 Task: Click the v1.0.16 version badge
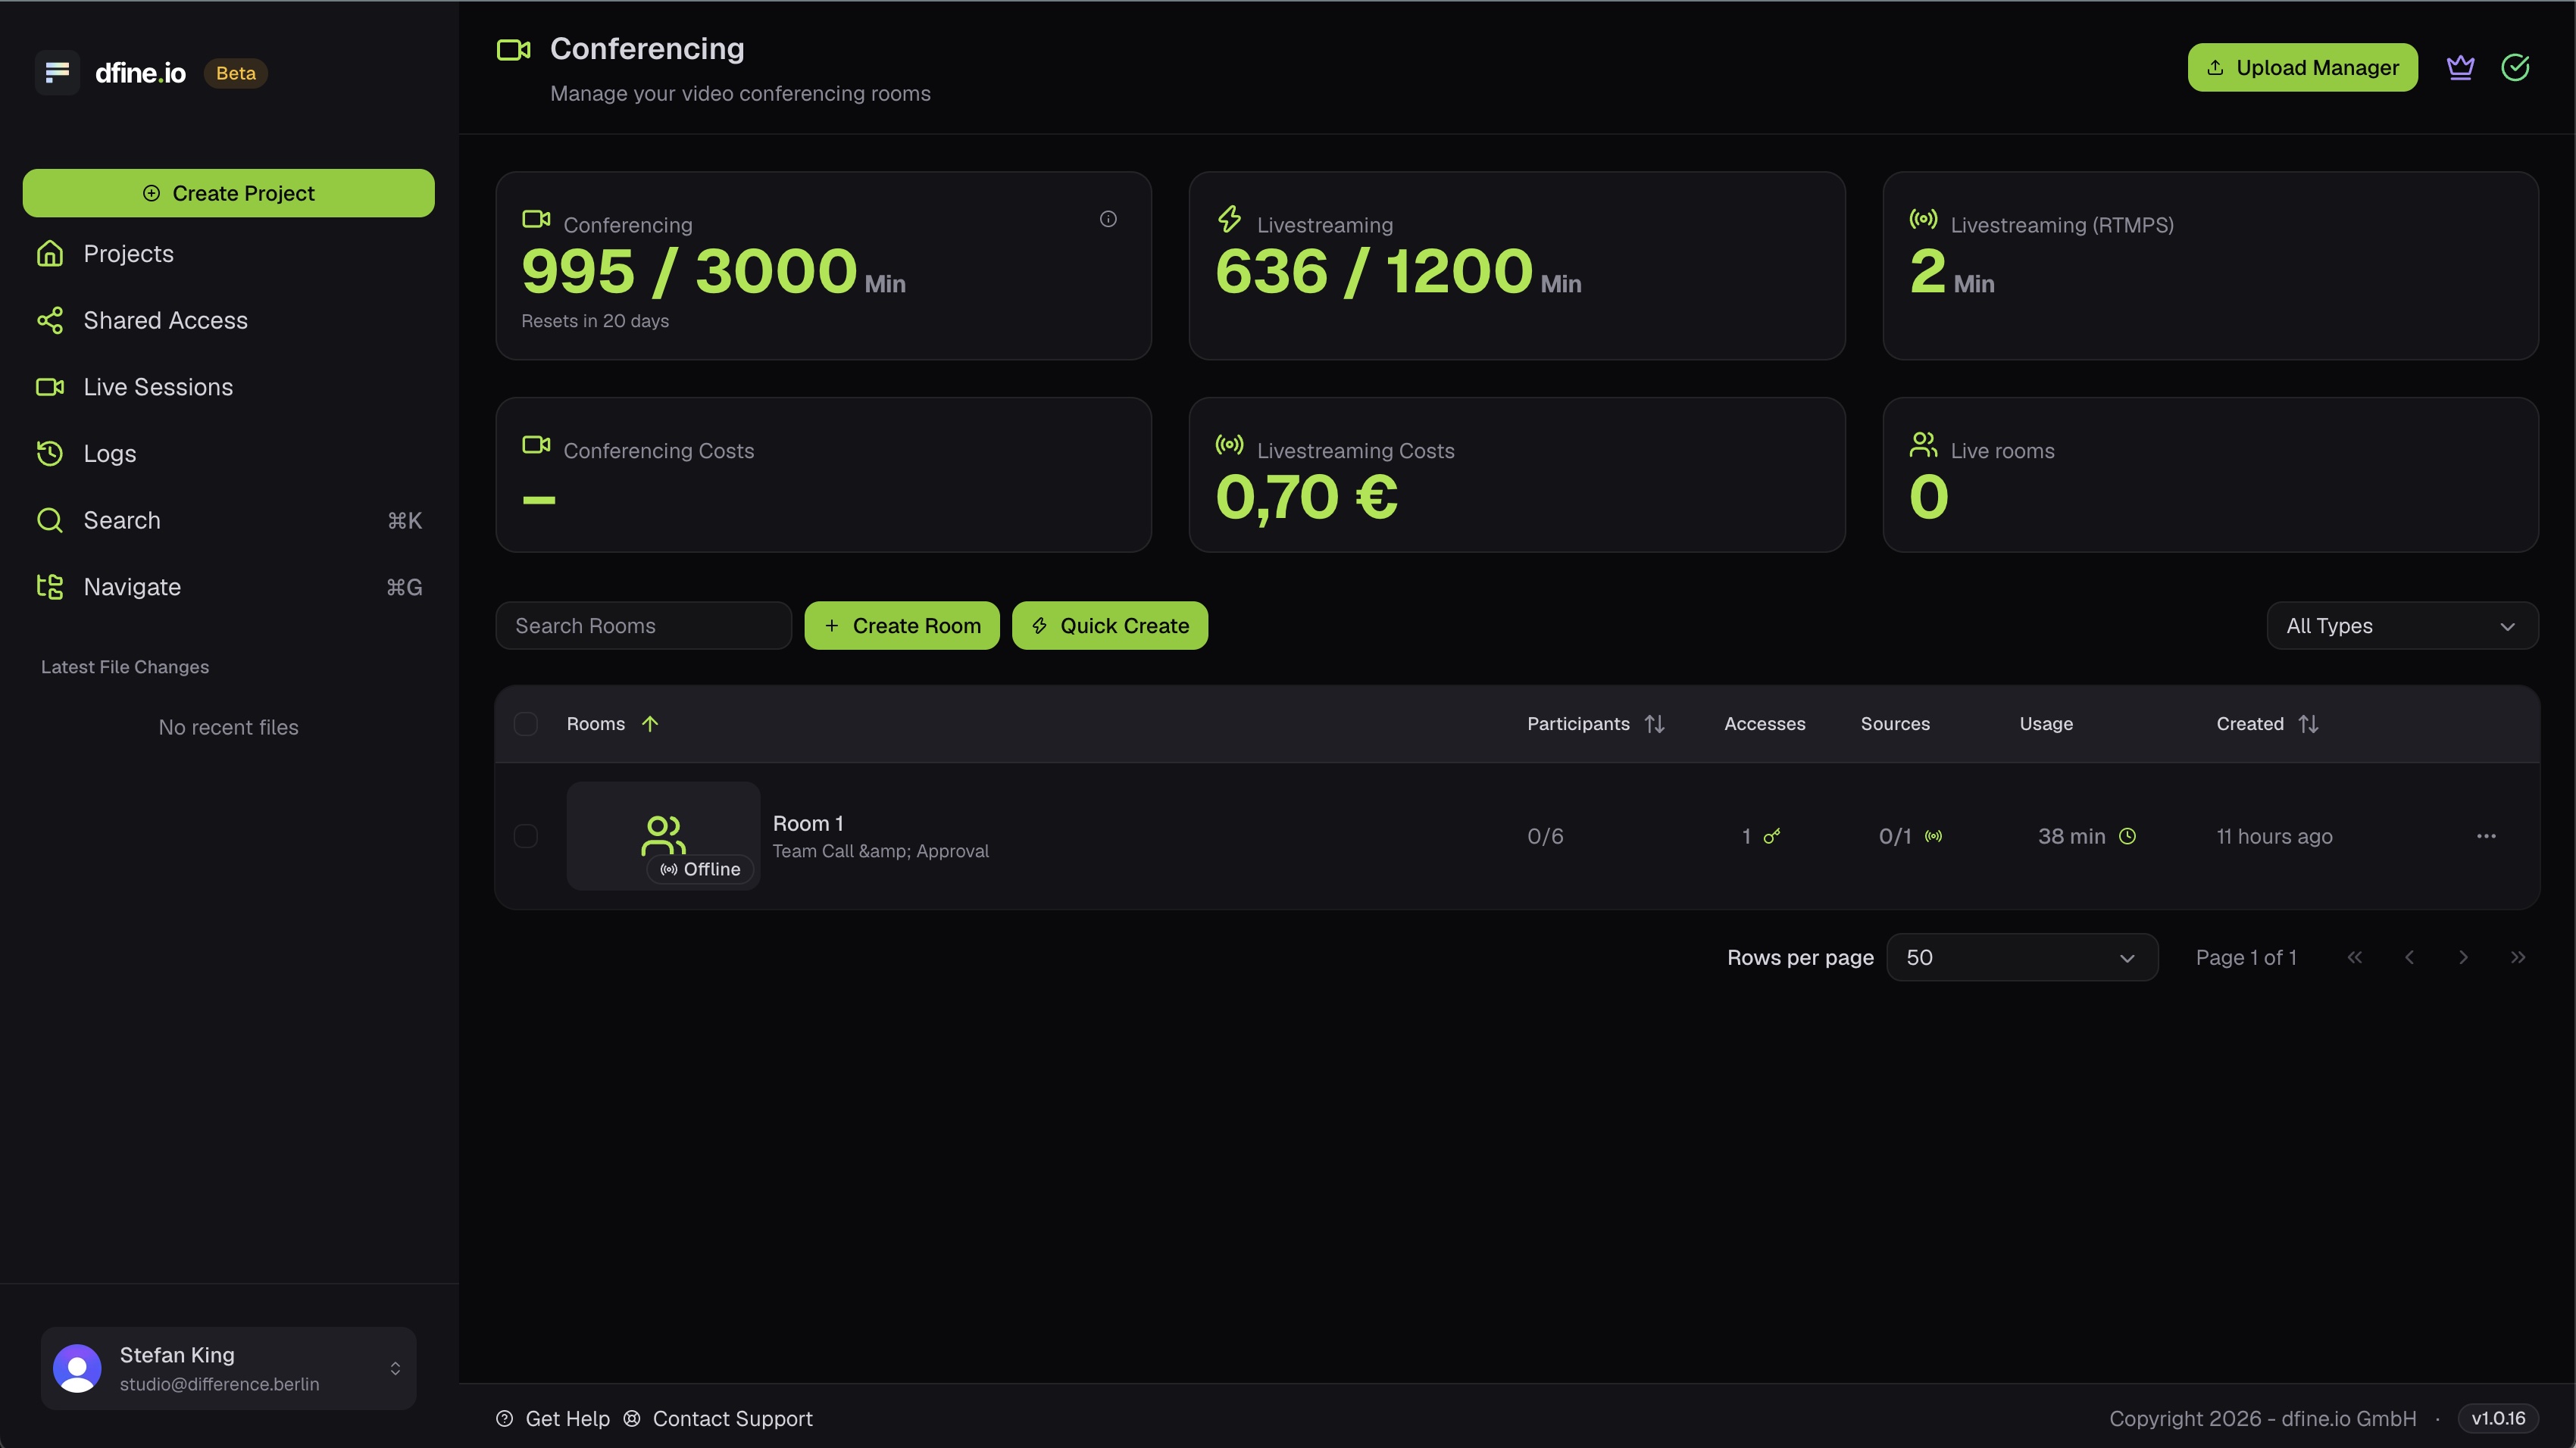(2498, 1419)
